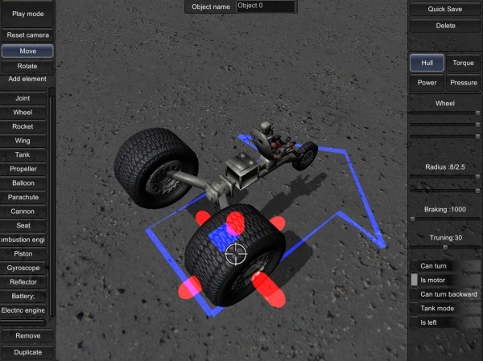Screen dimensions: 483x361
Task: Duplicate the selected object
Action: click(27, 352)
